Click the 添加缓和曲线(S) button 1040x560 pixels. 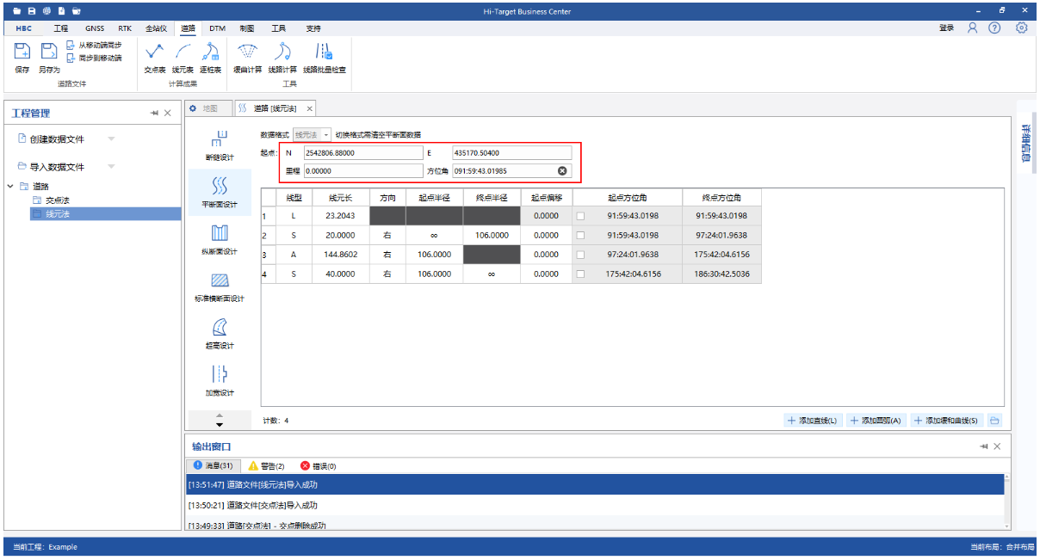point(947,421)
